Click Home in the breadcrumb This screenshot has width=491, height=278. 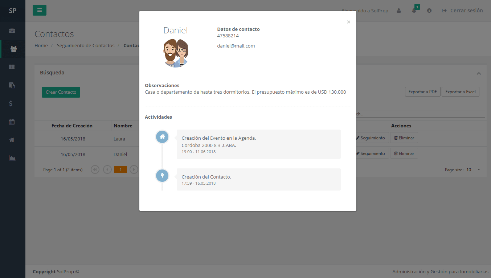[x=41, y=45]
